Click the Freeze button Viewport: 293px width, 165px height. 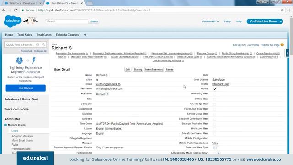click(169, 69)
